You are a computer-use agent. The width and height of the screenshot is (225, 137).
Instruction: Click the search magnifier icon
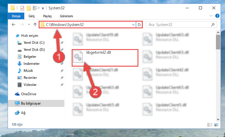213,25
